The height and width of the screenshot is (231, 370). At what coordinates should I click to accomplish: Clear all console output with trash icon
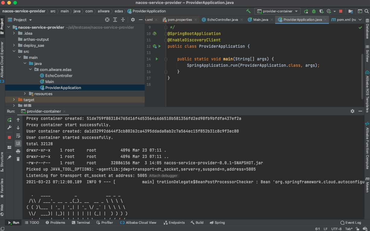(18, 159)
